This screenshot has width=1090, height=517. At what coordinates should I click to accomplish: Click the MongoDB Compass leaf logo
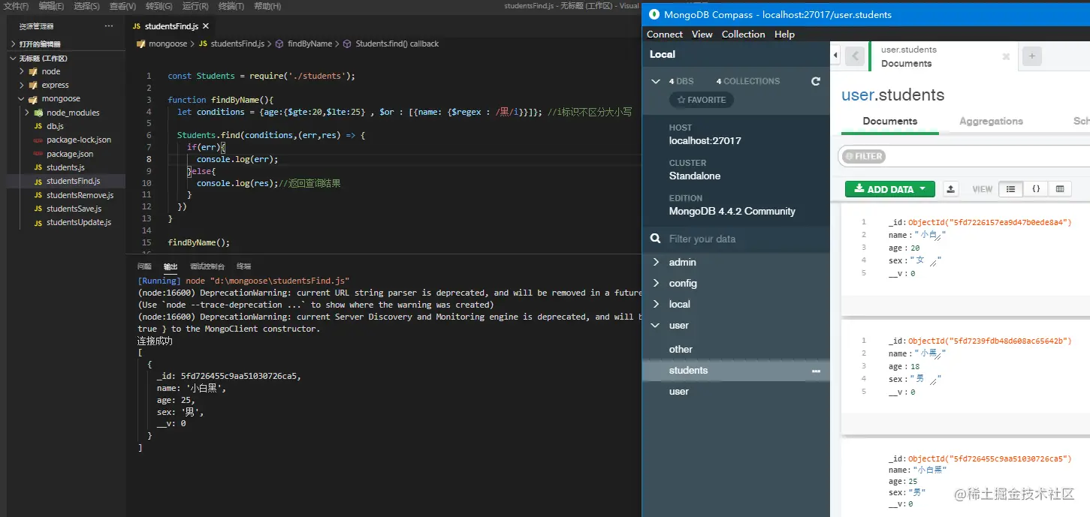[654, 14]
